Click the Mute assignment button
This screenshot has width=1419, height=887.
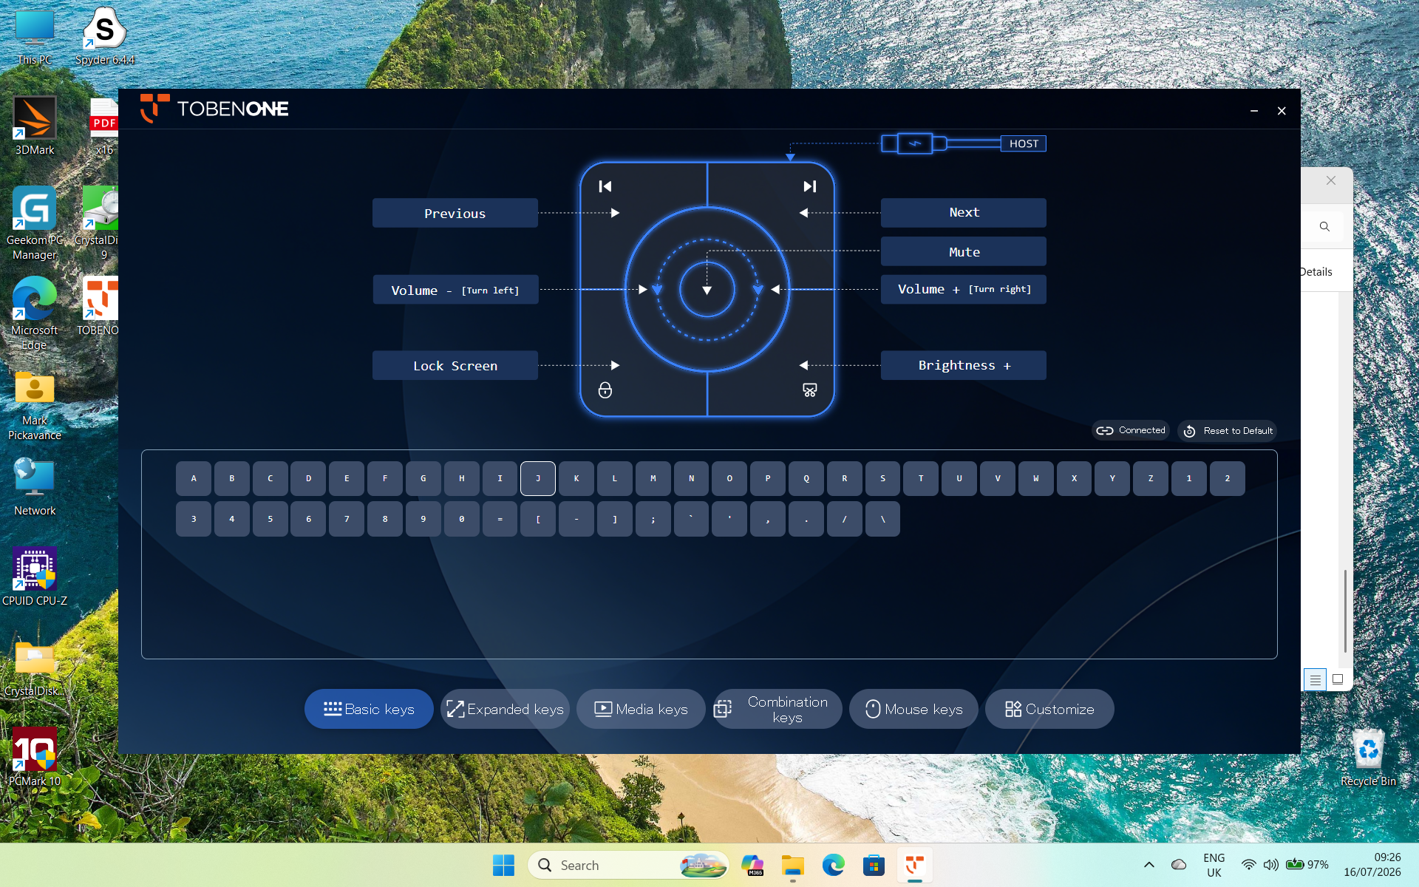[963, 252]
